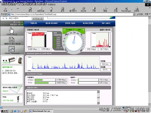
Task: Click the 4,798 Mbps average value
Action: [x=61, y=80]
